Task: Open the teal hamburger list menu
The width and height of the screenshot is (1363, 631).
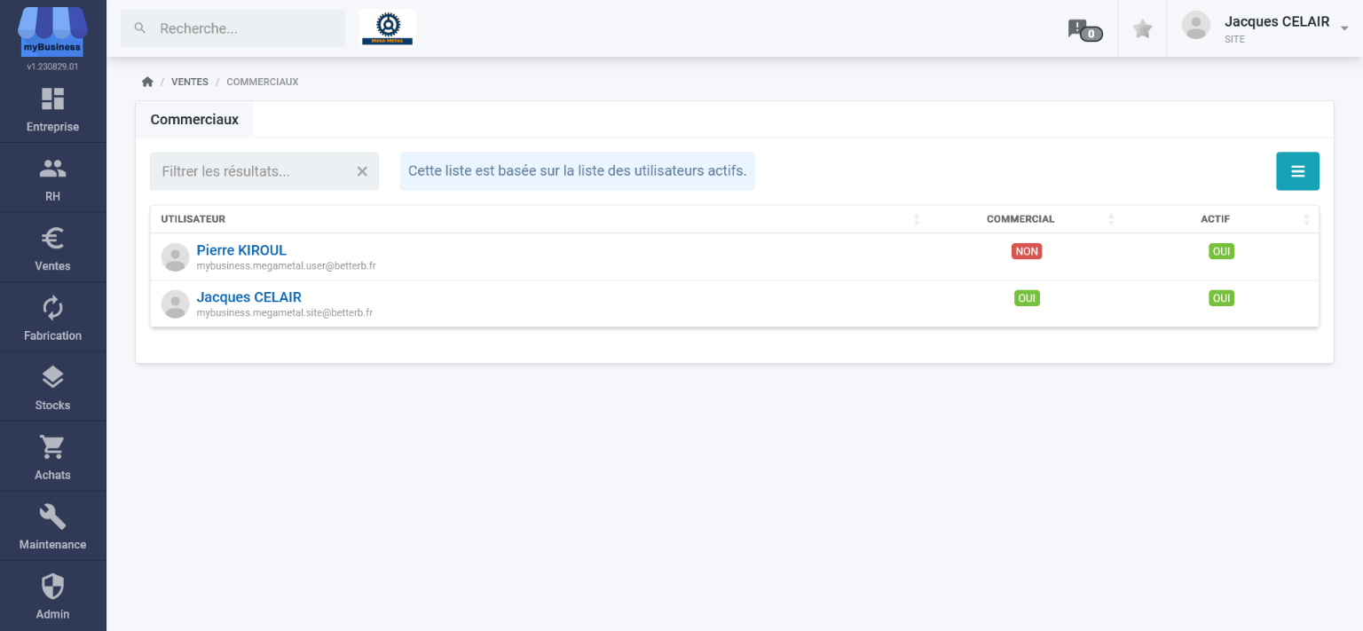Action: [1297, 171]
